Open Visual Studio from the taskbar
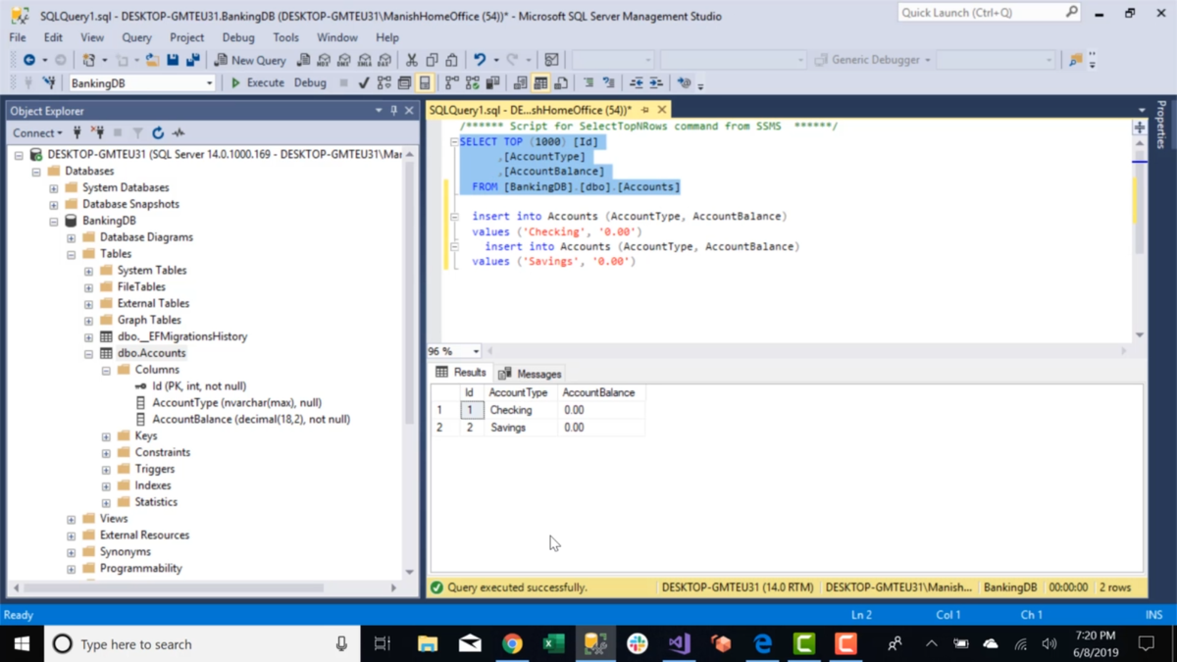 (679, 643)
